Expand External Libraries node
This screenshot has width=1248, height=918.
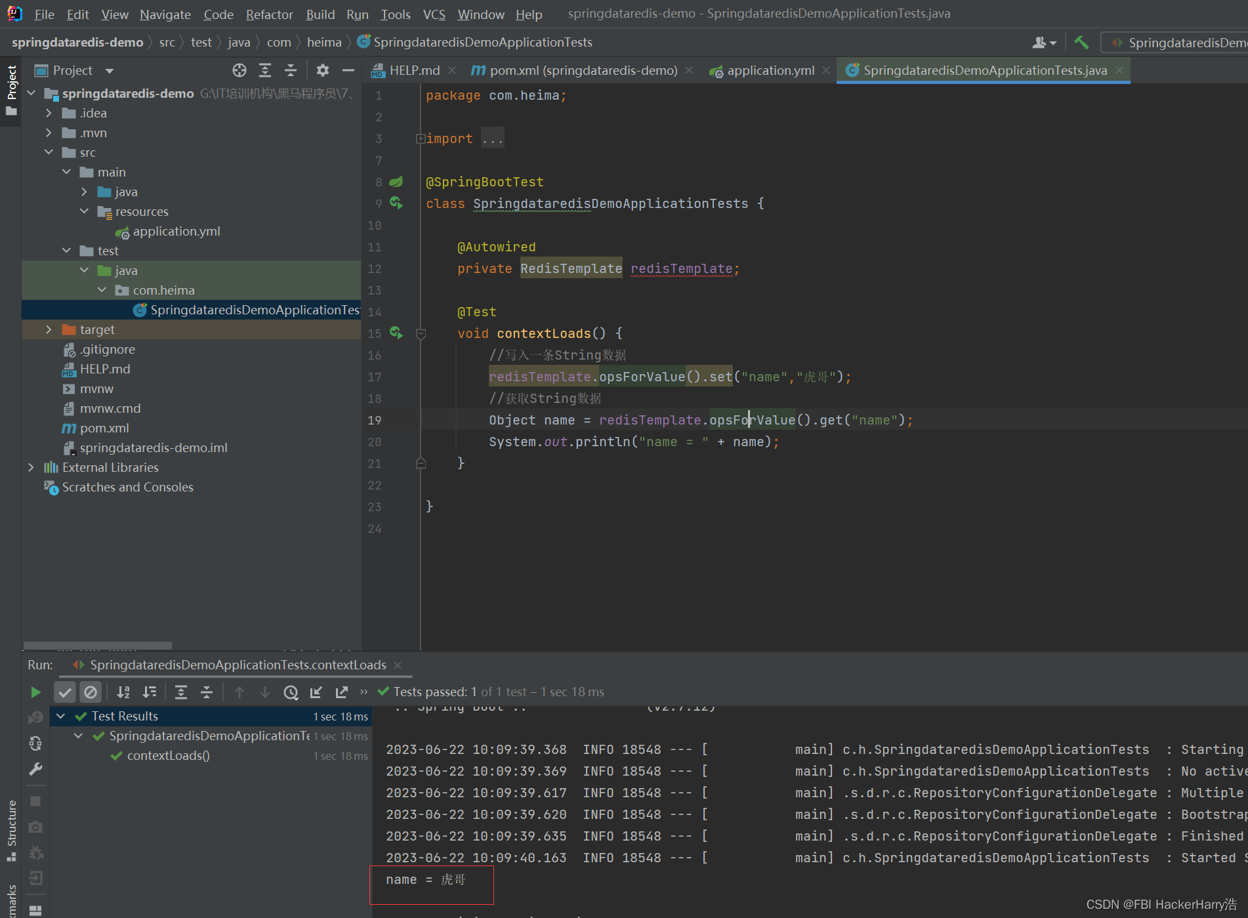(x=31, y=467)
